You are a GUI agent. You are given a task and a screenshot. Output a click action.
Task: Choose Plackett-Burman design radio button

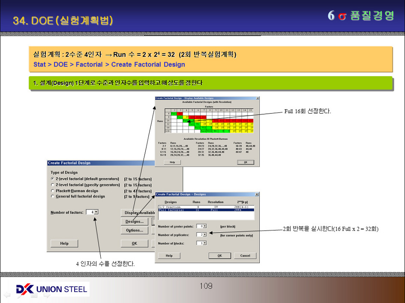click(x=53, y=191)
